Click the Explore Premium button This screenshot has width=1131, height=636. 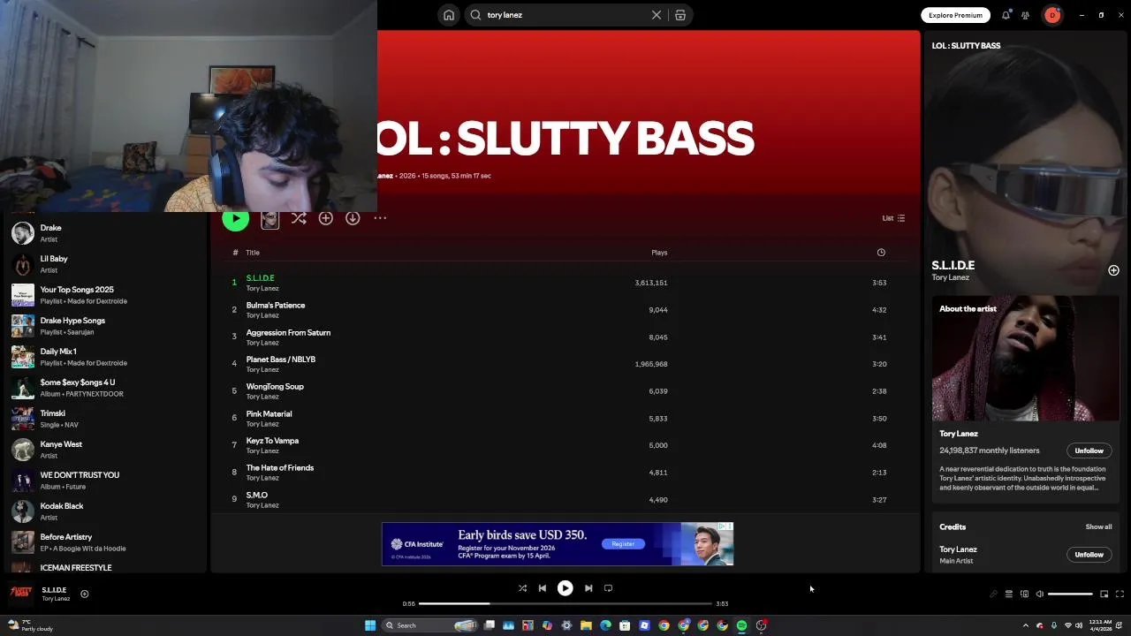tap(955, 15)
